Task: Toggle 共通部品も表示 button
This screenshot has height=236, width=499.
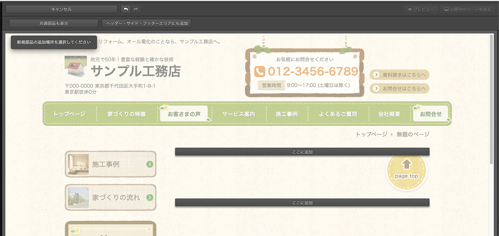Action: 54,23
